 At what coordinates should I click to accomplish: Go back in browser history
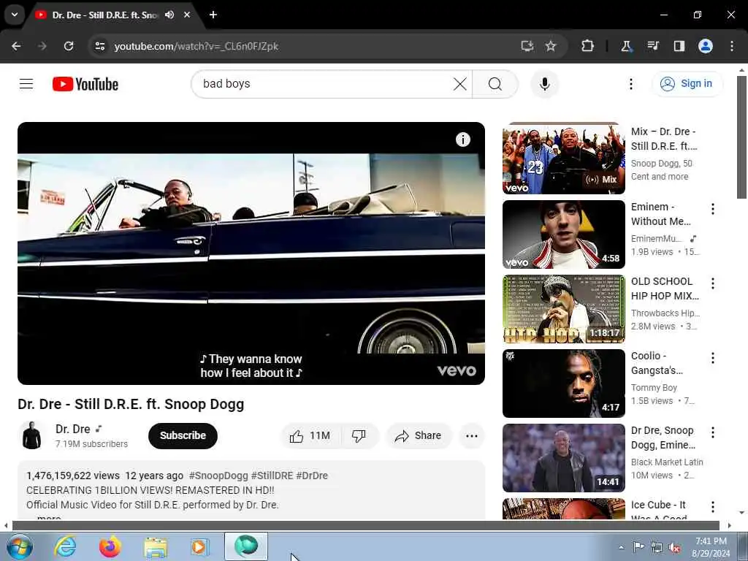[16, 46]
